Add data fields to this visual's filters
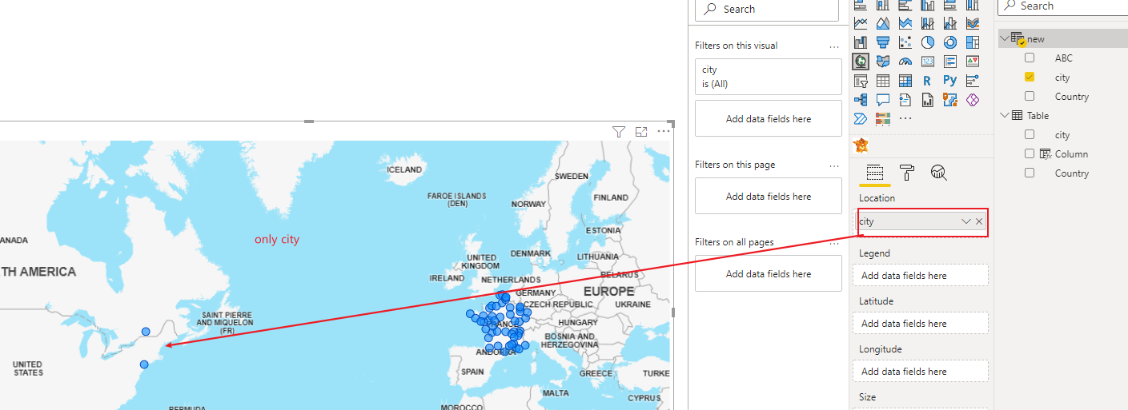1128x410 pixels. tap(769, 119)
